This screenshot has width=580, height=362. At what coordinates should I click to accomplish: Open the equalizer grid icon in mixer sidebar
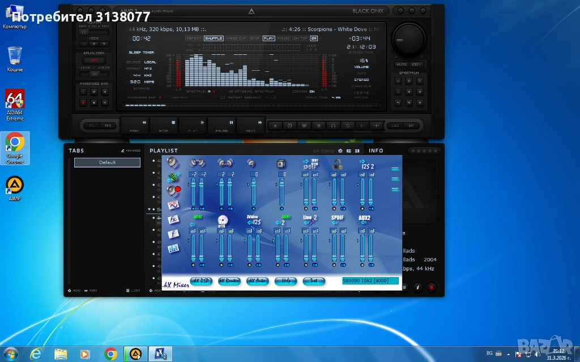coord(173,248)
